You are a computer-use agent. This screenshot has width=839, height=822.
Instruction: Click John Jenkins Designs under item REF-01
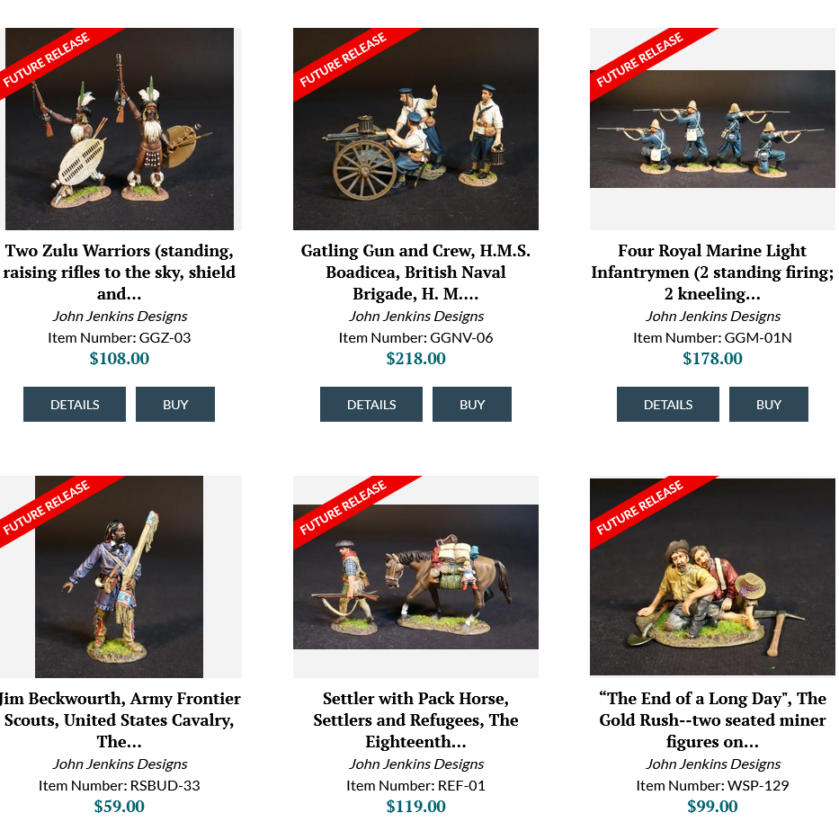click(x=416, y=764)
